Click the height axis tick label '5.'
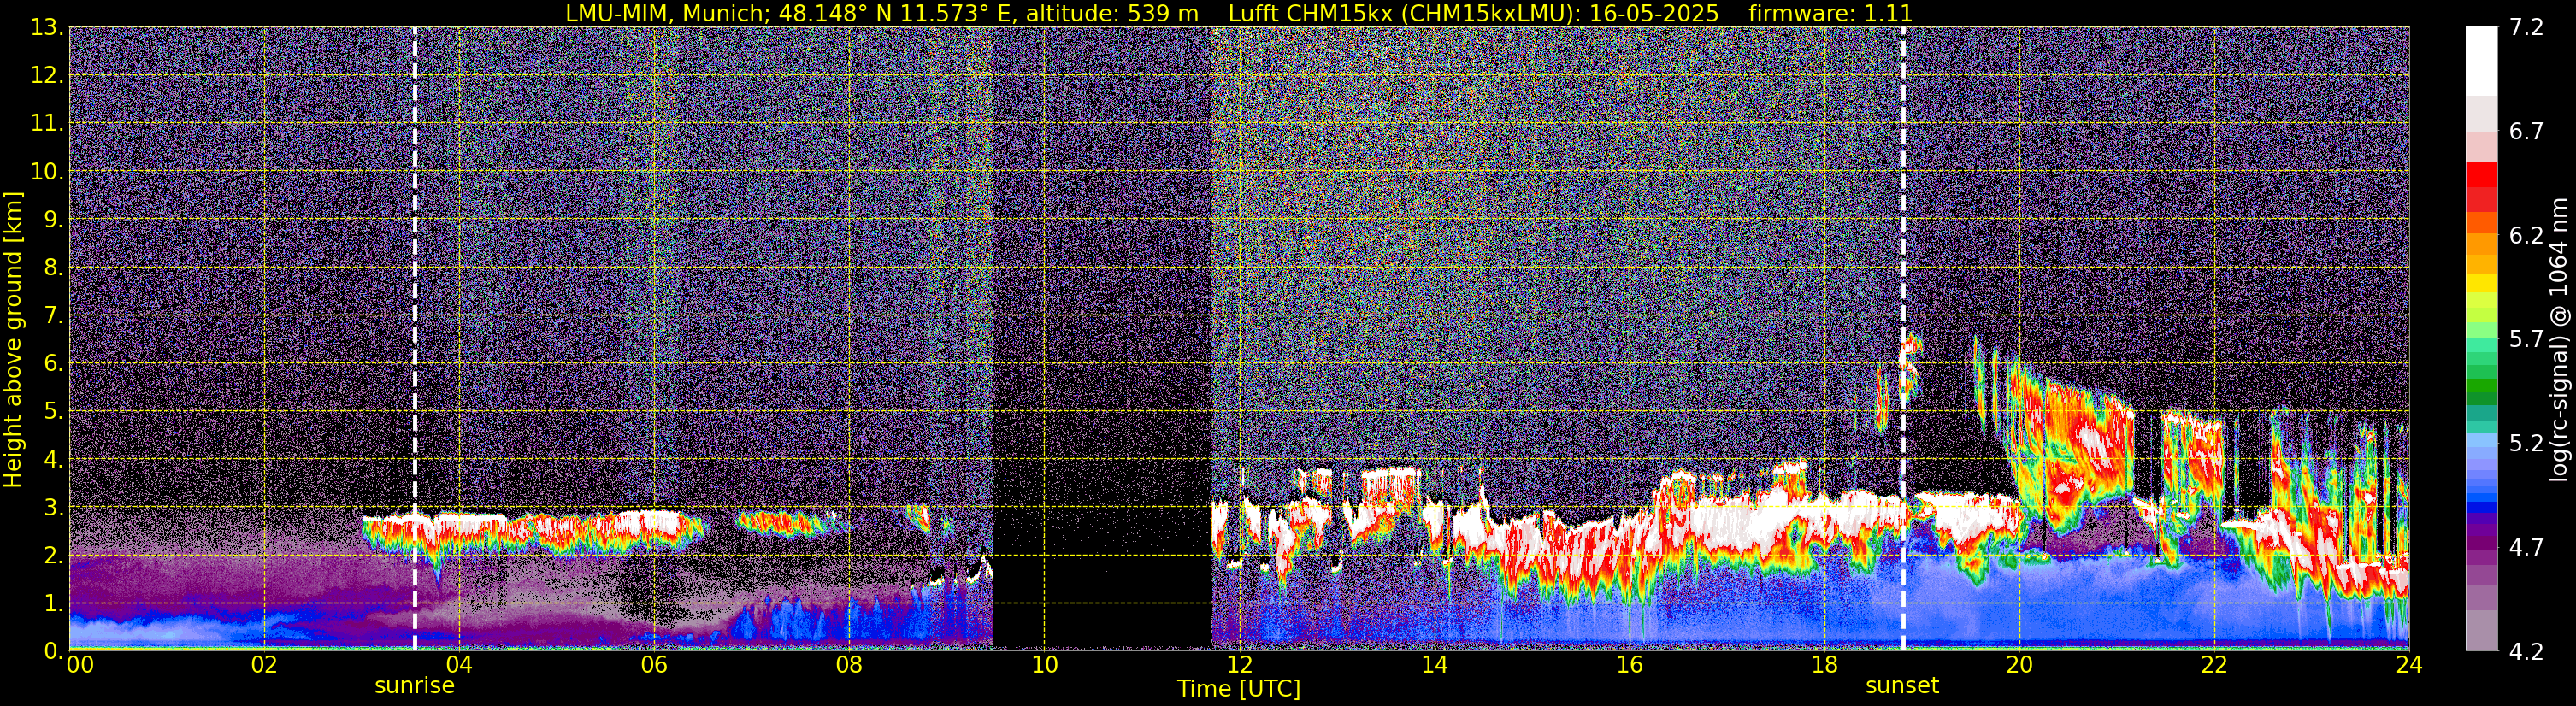Image resolution: width=2576 pixels, height=706 pixels. point(54,412)
